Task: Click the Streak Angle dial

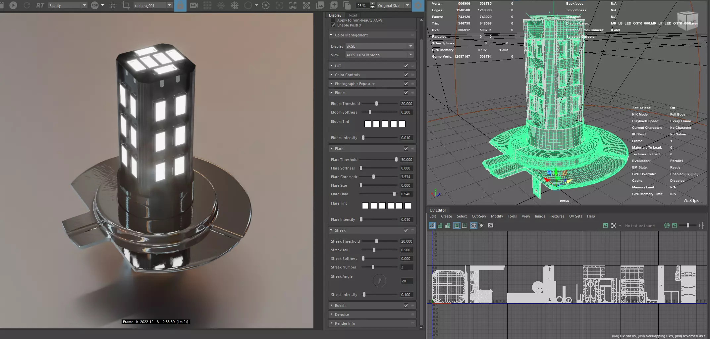Action: click(x=379, y=281)
